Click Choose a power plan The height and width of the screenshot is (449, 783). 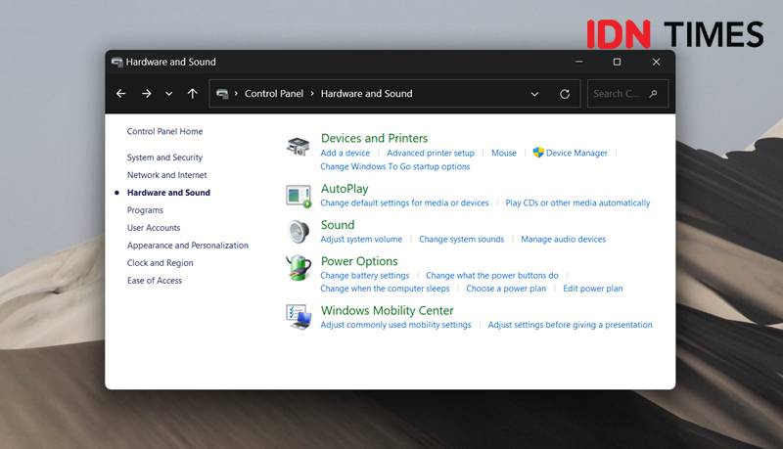[x=506, y=289]
